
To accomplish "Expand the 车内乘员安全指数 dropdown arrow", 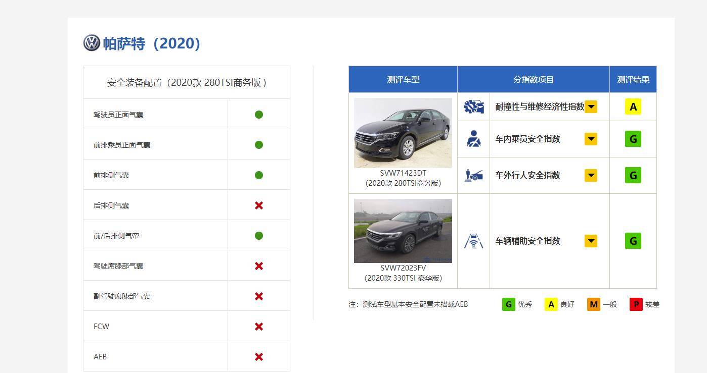I will coord(591,139).
